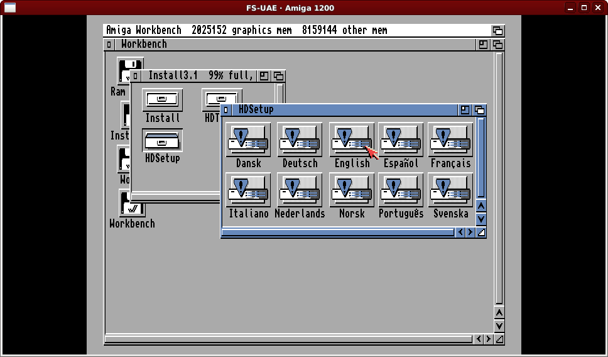
Task: Click the Workbench window horizontal scrollbar
Action: pyautogui.click(x=288, y=339)
